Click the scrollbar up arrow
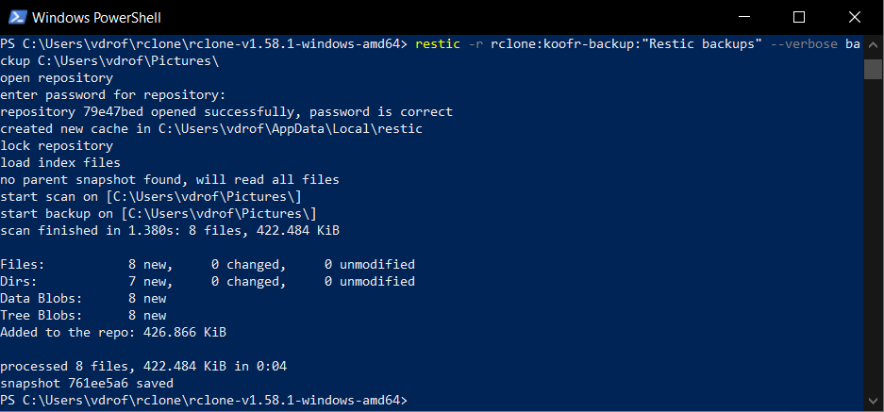 pos(874,46)
